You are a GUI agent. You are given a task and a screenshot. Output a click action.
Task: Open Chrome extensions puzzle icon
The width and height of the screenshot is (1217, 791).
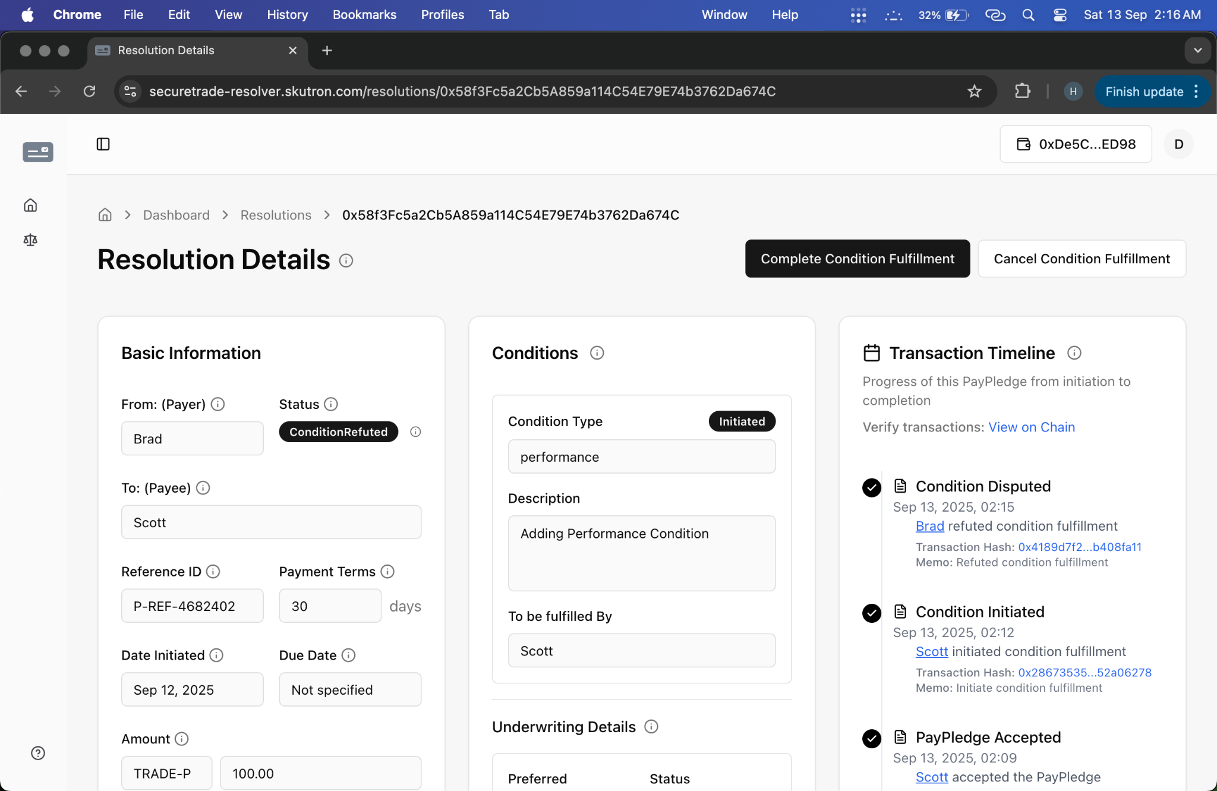coord(1022,92)
